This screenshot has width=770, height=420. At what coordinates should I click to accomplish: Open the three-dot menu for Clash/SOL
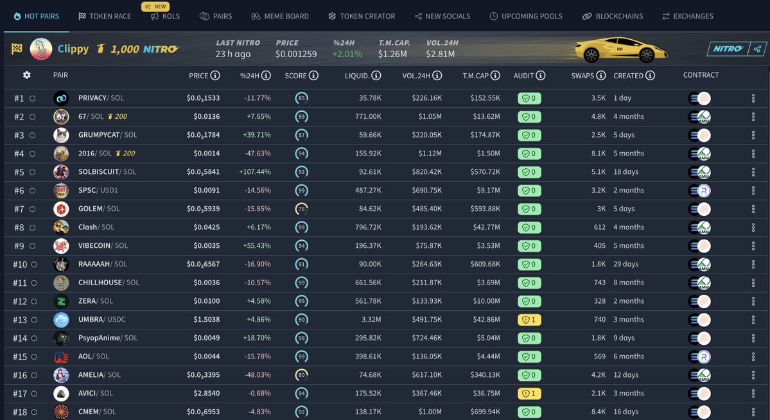pos(753,227)
